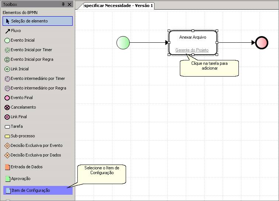Choose the Cancelamento icon
279x201 pixels.
point(7,107)
